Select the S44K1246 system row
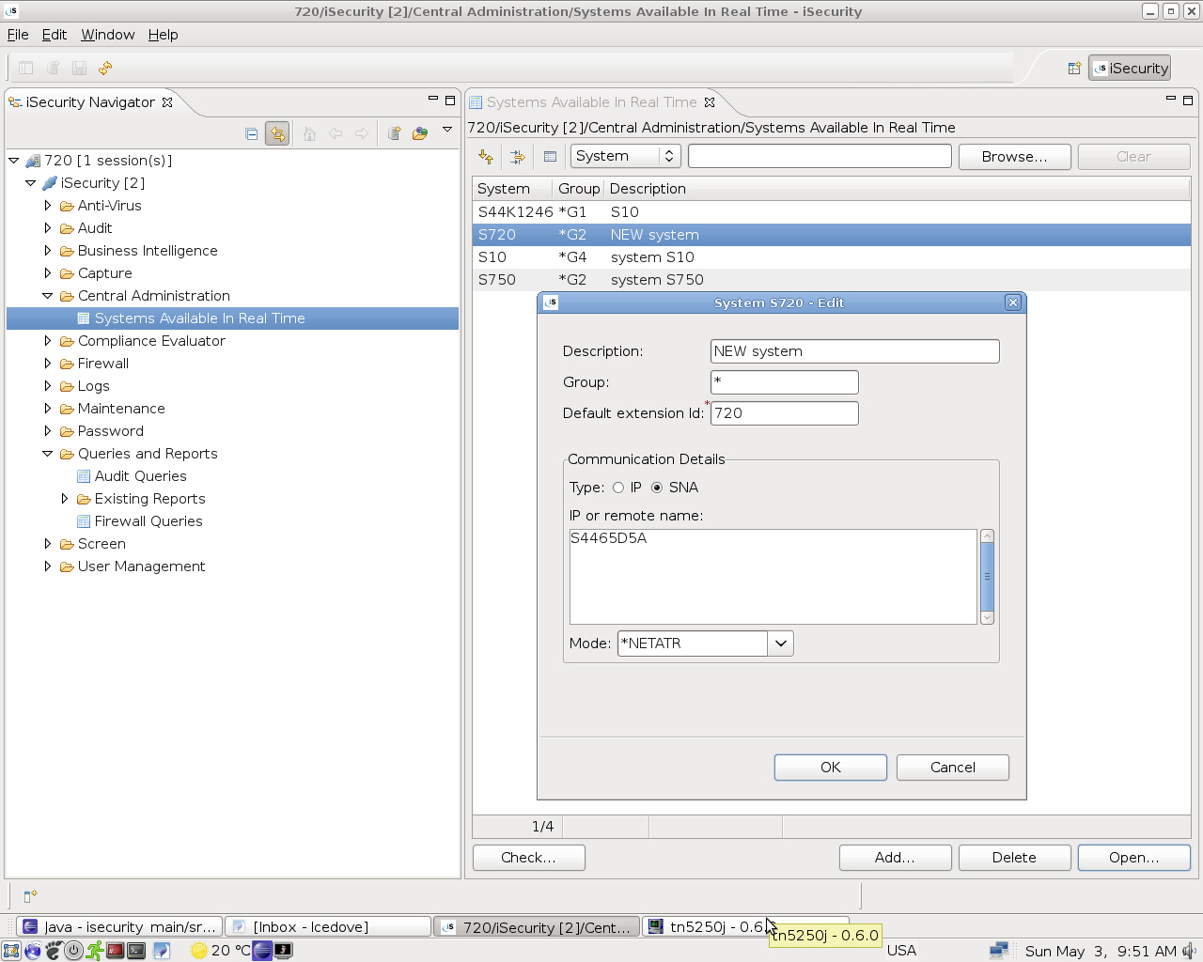This screenshot has height=962, width=1203. [832, 212]
